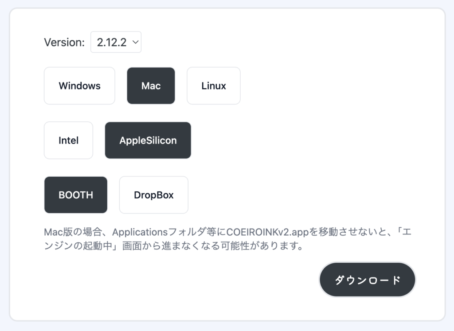Switch from AppleSilicon to the Intel tab
Image resolution: width=454 pixels, height=331 pixels.
68,140
